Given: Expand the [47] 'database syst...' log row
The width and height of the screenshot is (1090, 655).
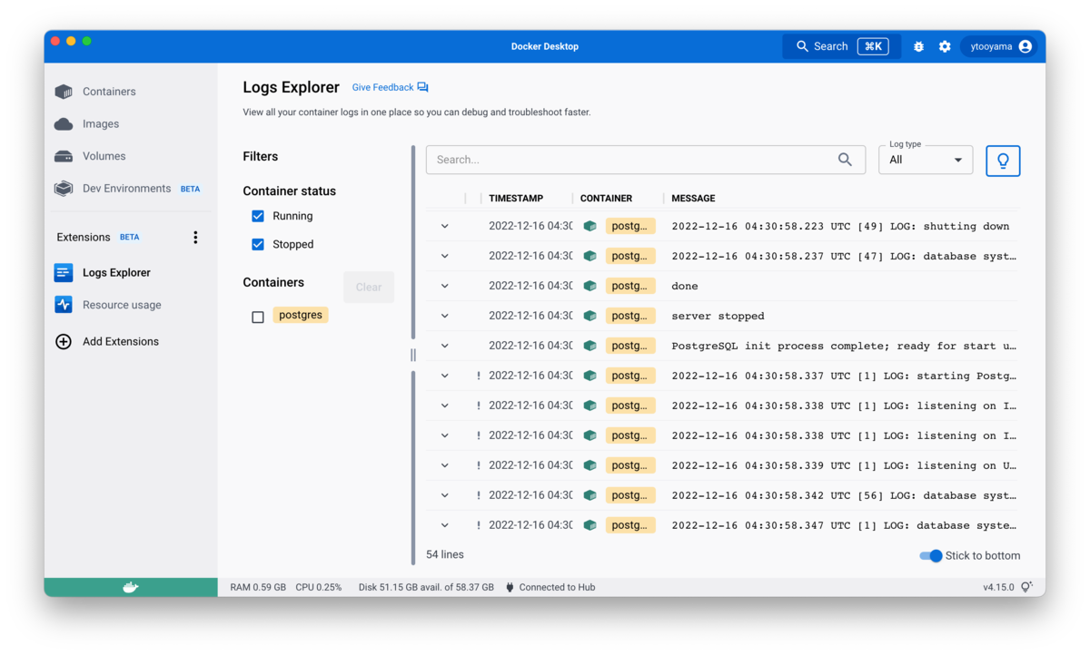Looking at the screenshot, I should tap(445, 257).
